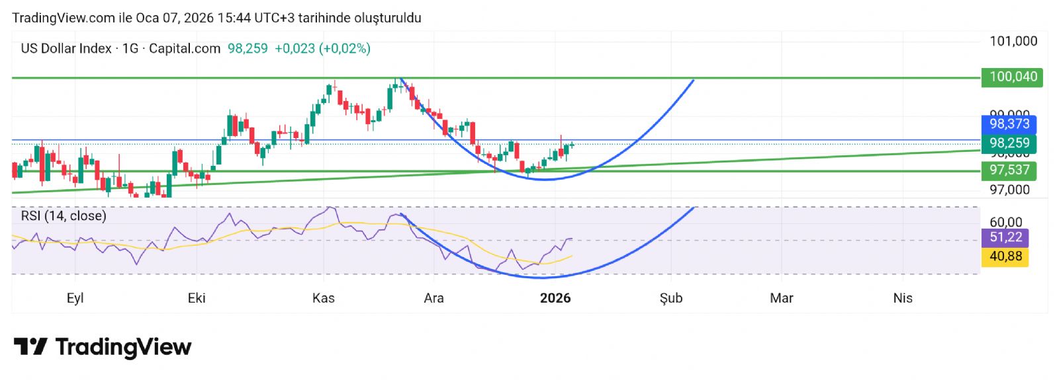Click the +0,023 (+0,02%) change value
Viewport: 1059px width, 380px height.
pyautogui.click(x=322, y=48)
